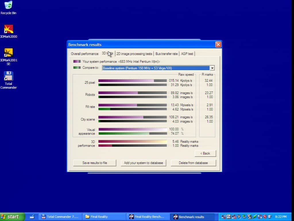Open the AGP test tab
The image size is (294, 221).
tap(187, 54)
